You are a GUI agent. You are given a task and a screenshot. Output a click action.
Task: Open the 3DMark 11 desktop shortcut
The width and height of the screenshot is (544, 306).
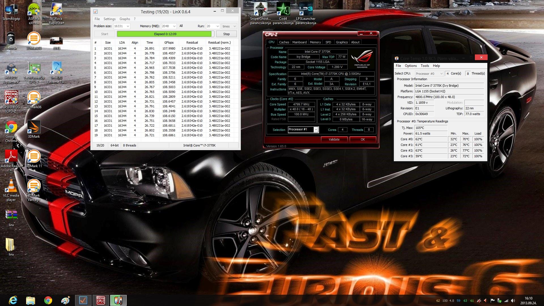[34, 159]
